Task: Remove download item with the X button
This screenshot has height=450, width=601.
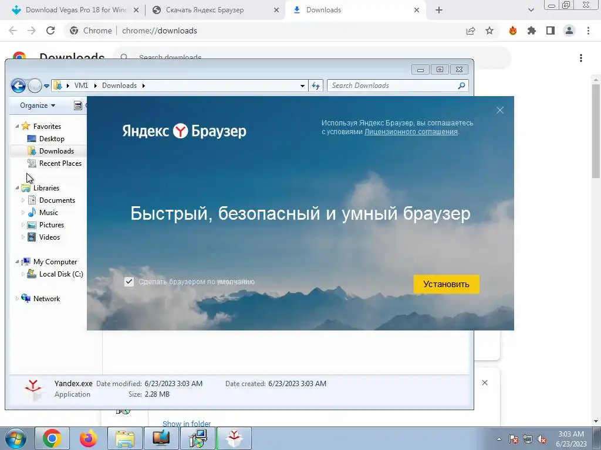Action: point(484,383)
